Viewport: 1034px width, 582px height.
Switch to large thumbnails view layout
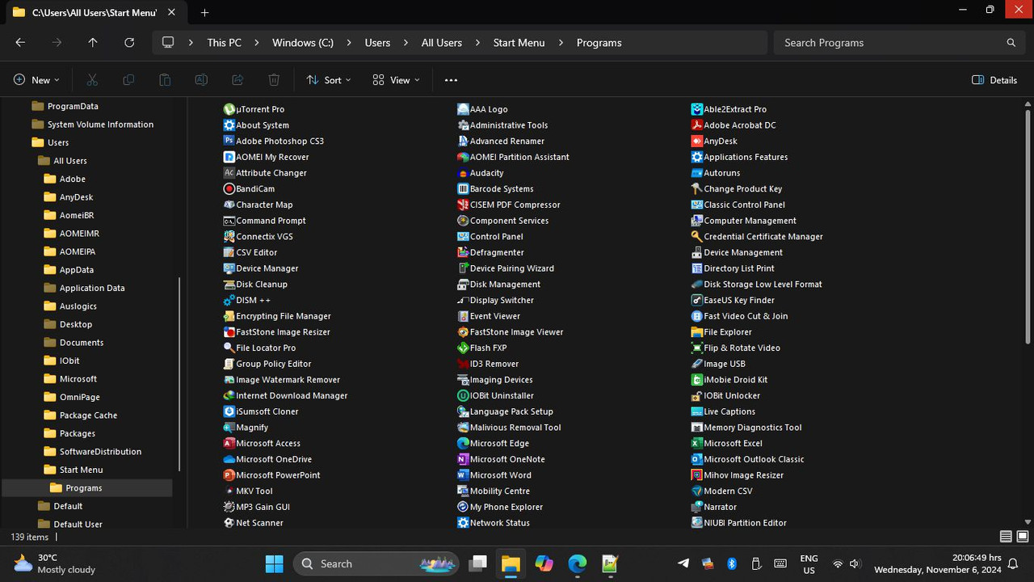pyautogui.click(x=1023, y=537)
